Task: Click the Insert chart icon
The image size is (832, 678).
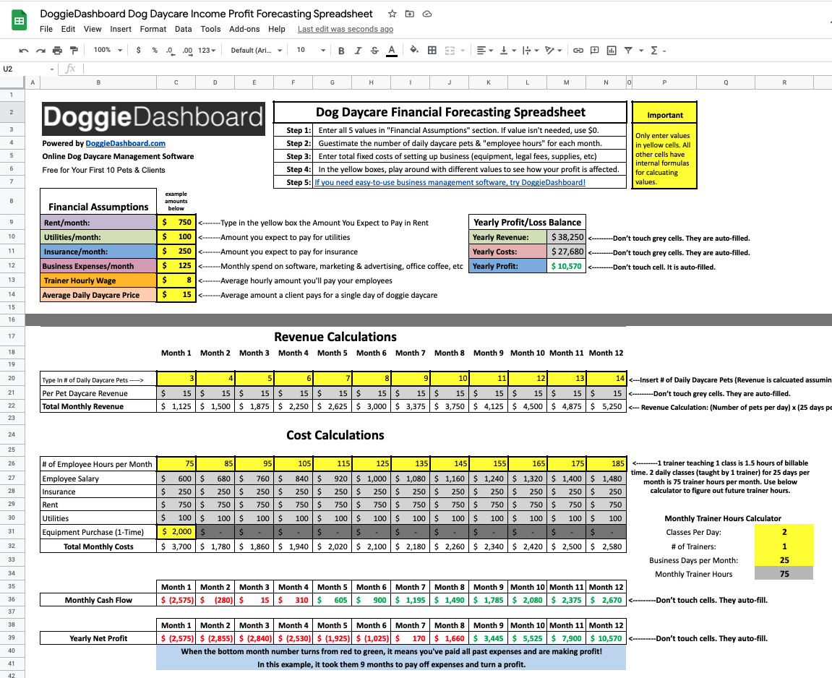Action: (x=611, y=51)
